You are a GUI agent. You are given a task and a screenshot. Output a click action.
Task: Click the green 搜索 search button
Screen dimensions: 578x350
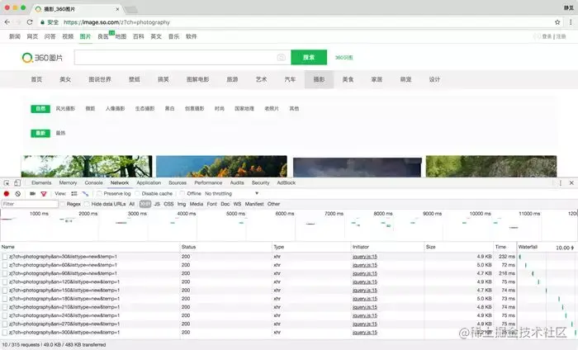click(309, 57)
